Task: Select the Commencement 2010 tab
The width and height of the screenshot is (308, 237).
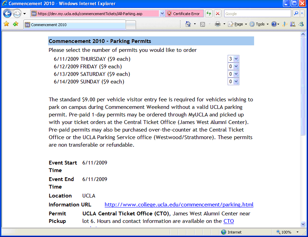Action: (75, 25)
